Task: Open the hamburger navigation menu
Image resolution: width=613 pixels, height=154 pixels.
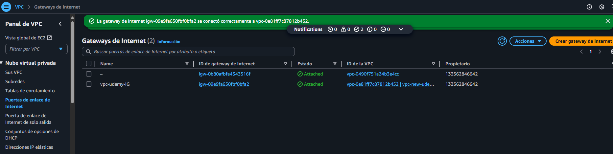Action: click(x=6, y=7)
